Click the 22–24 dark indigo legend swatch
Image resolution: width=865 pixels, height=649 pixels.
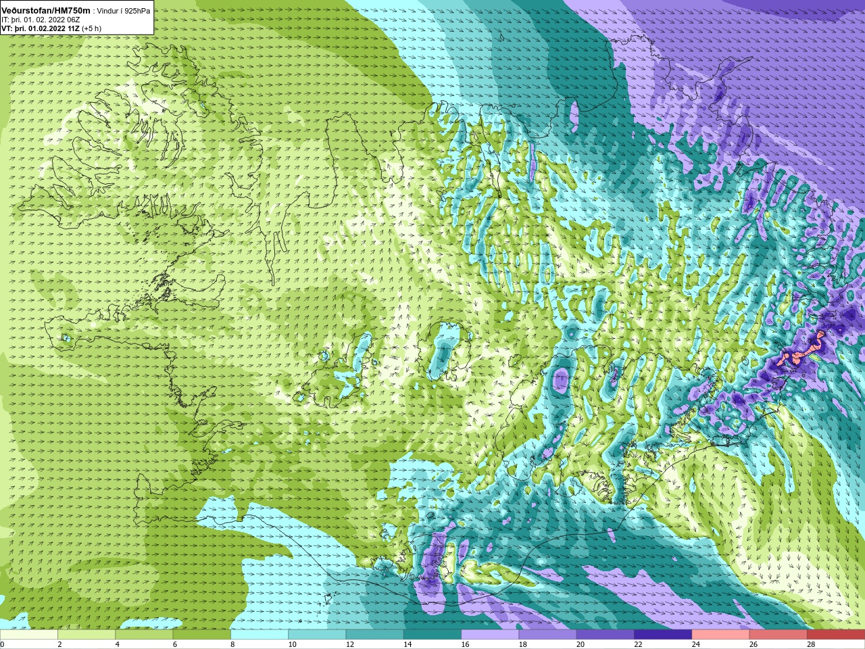[x=663, y=635]
